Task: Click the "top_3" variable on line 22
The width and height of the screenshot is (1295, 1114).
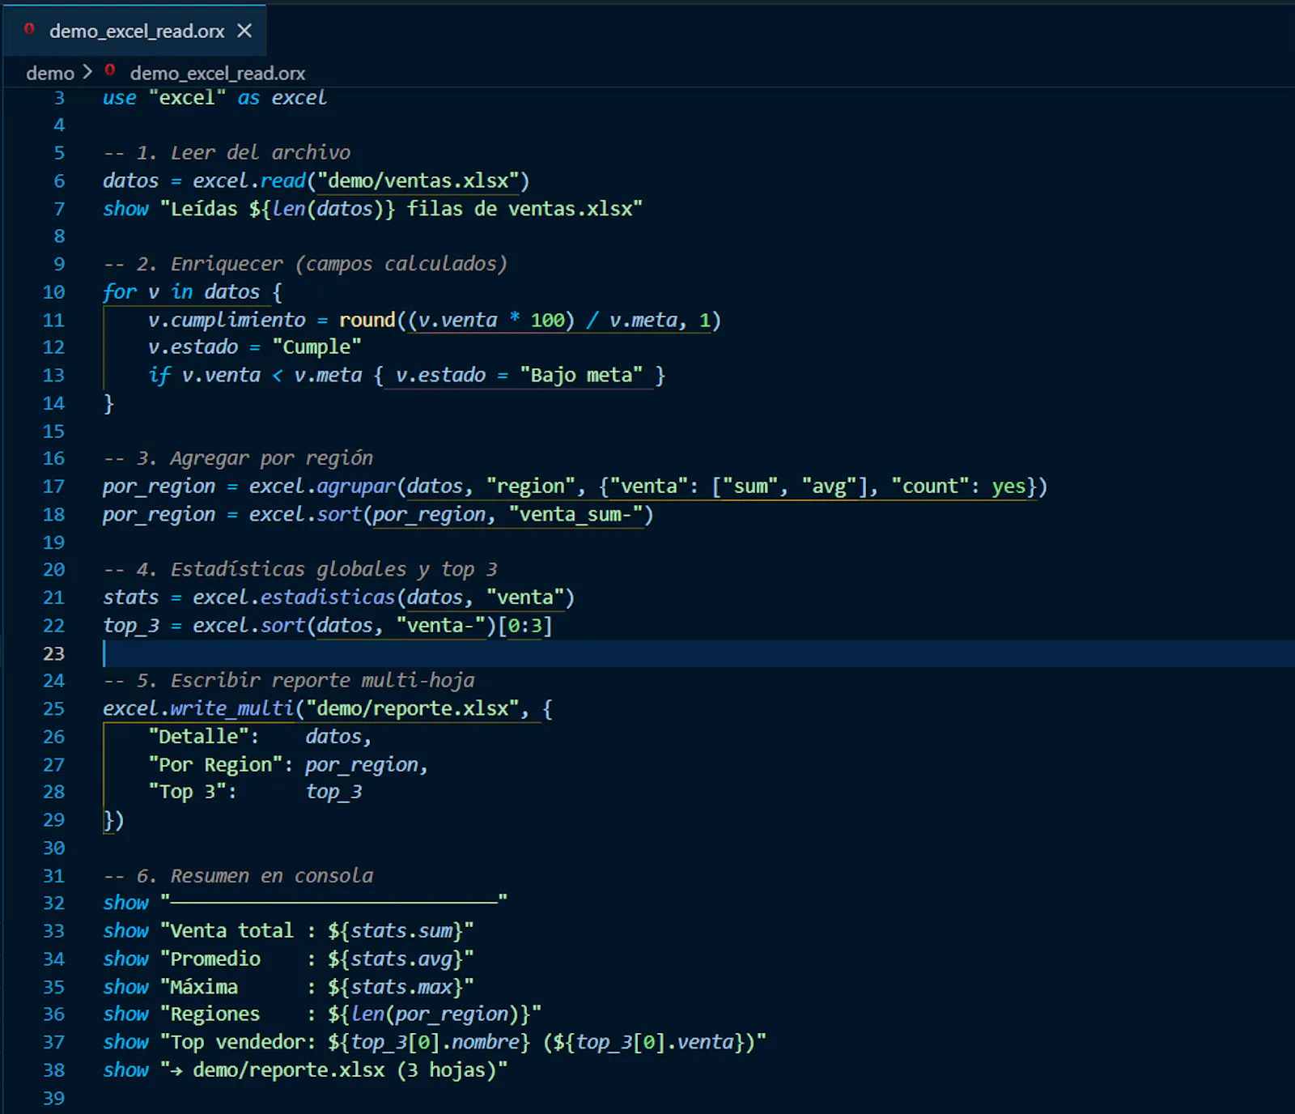Action: [x=131, y=626]
